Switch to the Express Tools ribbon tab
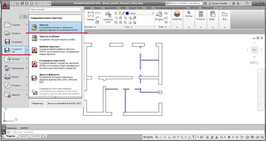This screenshot has height=141, width=266. click(x=135, y=8)
